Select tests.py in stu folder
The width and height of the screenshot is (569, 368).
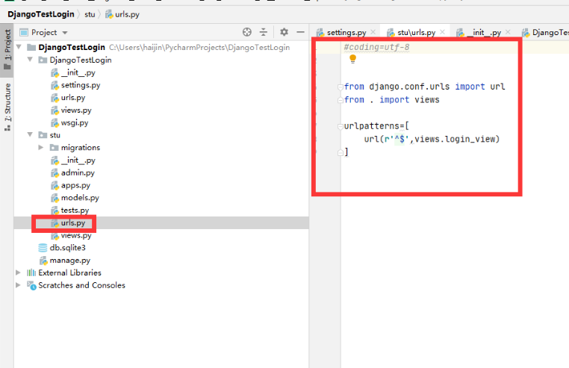(x=75, y=210)
